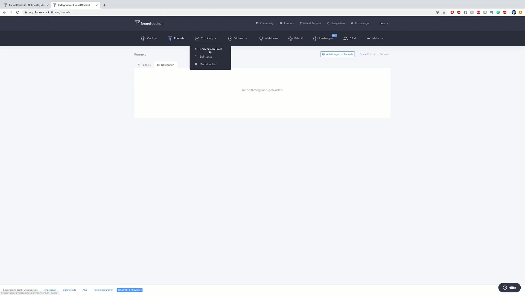Click the Splittests menu item
Image resolution: width=525 pixels, height=295 pixels.
[206, 56]
